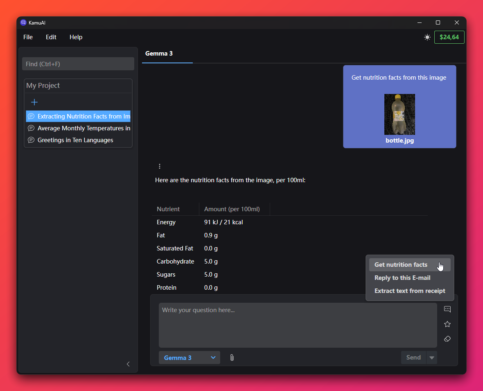The width and height of the screenshot is (483, 391).
Task: Click the star favorites icon
Action: (x=447, y=324)
